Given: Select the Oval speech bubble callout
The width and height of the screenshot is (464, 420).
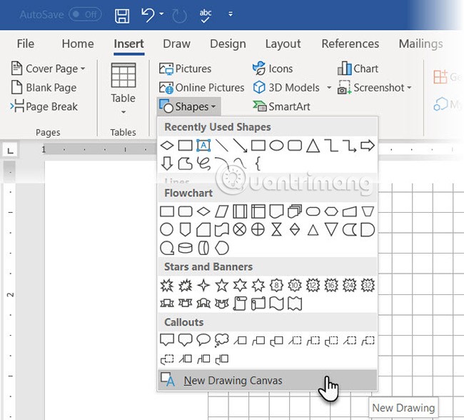Looking at the screenshot, I should [203, 340].
